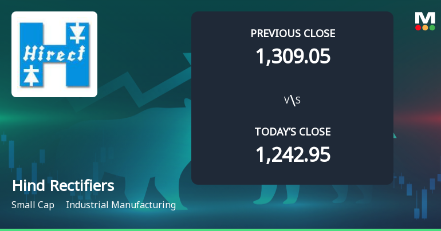The width and height of the screenshot is (441, 231).
Task: Open the Industrial Manufacturing sector label
Action: pos(121,205)
